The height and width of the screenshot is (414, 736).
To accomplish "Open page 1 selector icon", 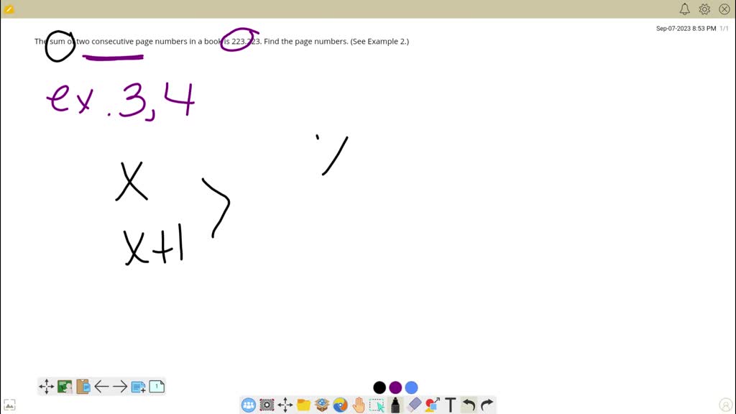I will click(157, 387).
